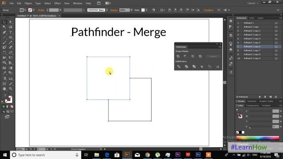Select the Type tool
The image size is (283, 159).
point(11,32)
